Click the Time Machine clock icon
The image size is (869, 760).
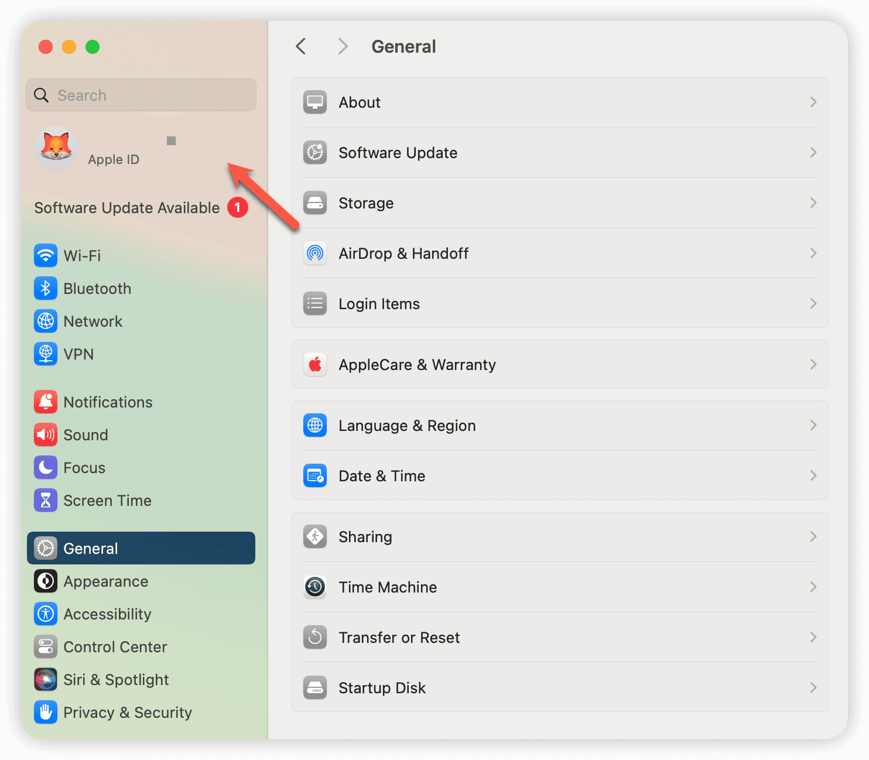pyautogui.click(x=315, y=587)
